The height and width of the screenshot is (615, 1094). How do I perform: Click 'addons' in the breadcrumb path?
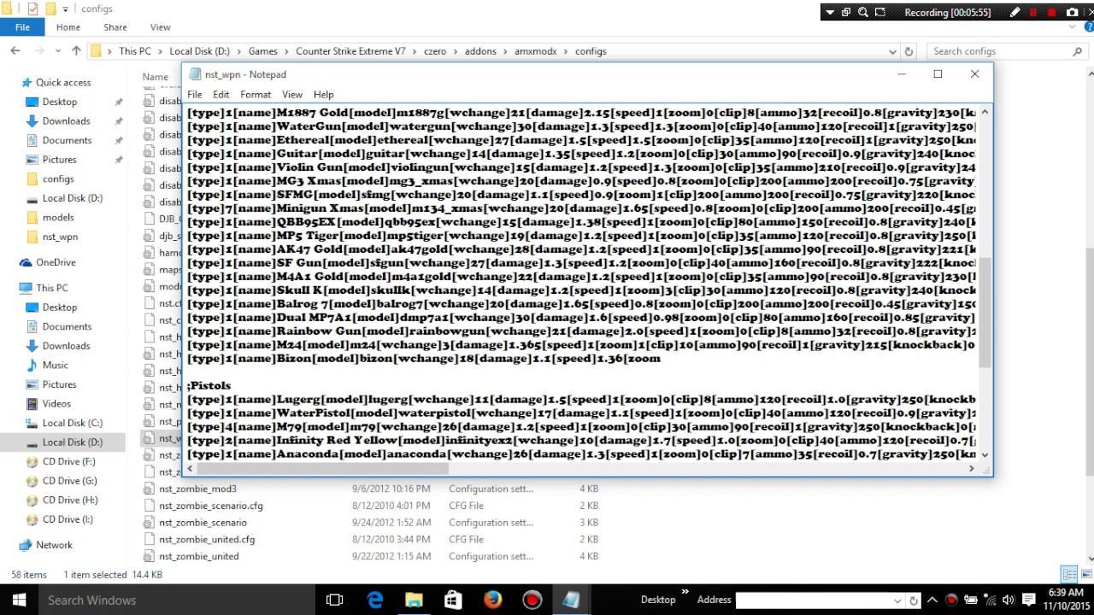(480, 51)
